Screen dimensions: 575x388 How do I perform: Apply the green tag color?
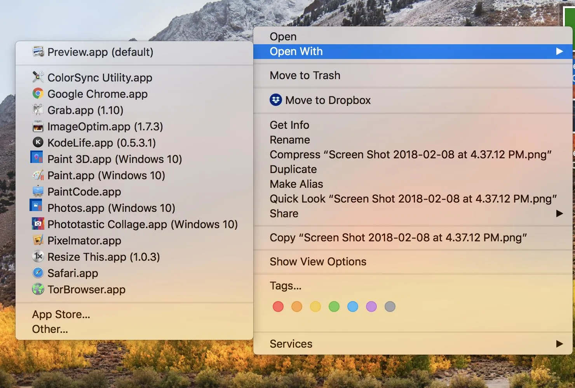[334, 307]
